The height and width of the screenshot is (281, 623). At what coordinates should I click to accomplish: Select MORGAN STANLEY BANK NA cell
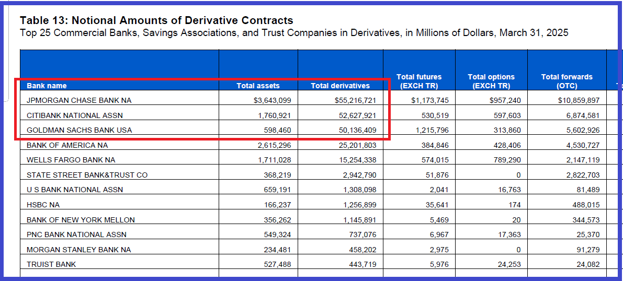[x=78, y=250]
